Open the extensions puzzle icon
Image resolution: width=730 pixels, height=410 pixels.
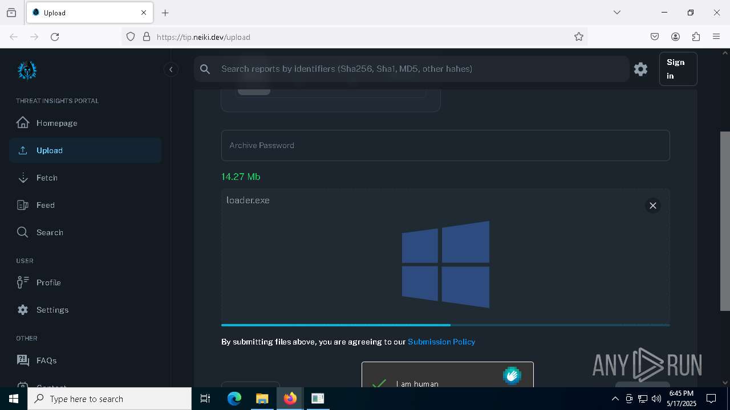[x=696, y=36]
